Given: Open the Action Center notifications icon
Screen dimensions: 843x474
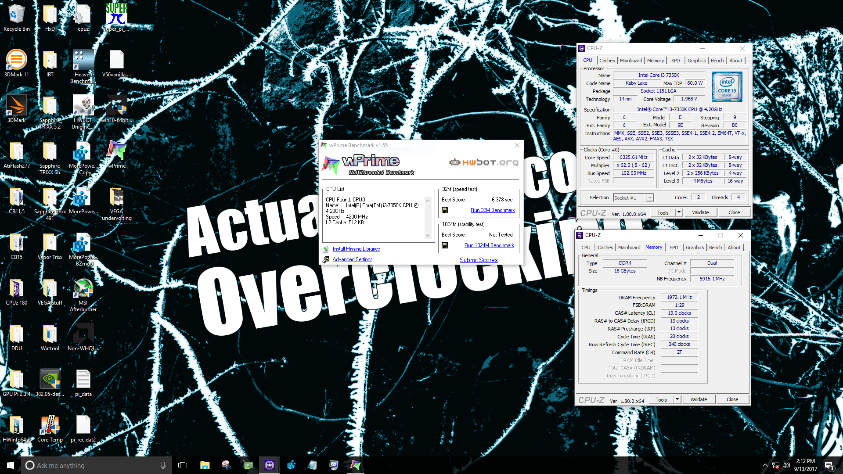Looking at the screenshot, I should point(829,465).
